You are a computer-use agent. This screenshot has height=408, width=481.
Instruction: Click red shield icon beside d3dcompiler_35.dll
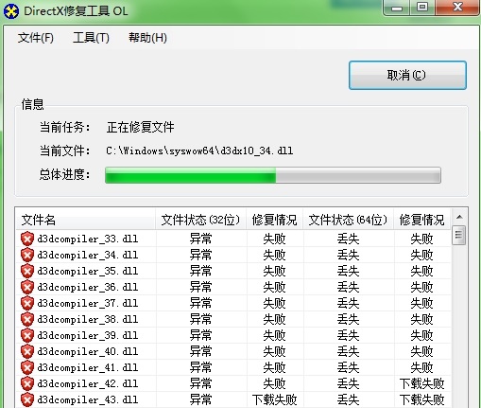[x=27, y=271]
